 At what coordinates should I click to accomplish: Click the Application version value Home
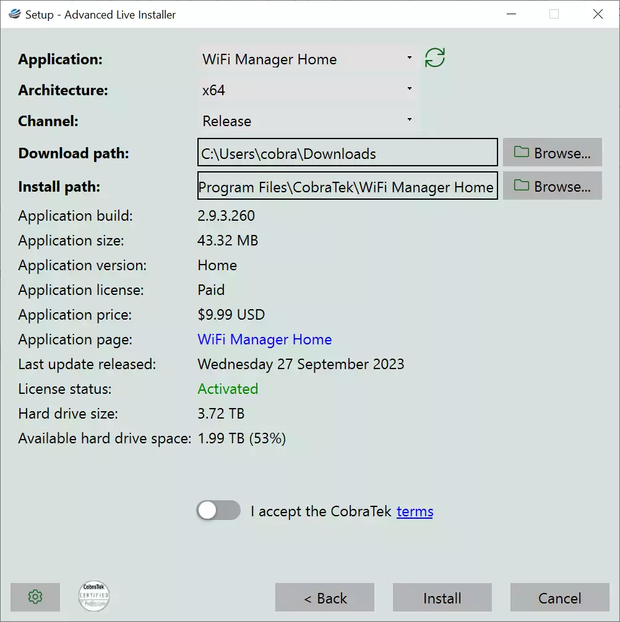[x=217, y=265]
